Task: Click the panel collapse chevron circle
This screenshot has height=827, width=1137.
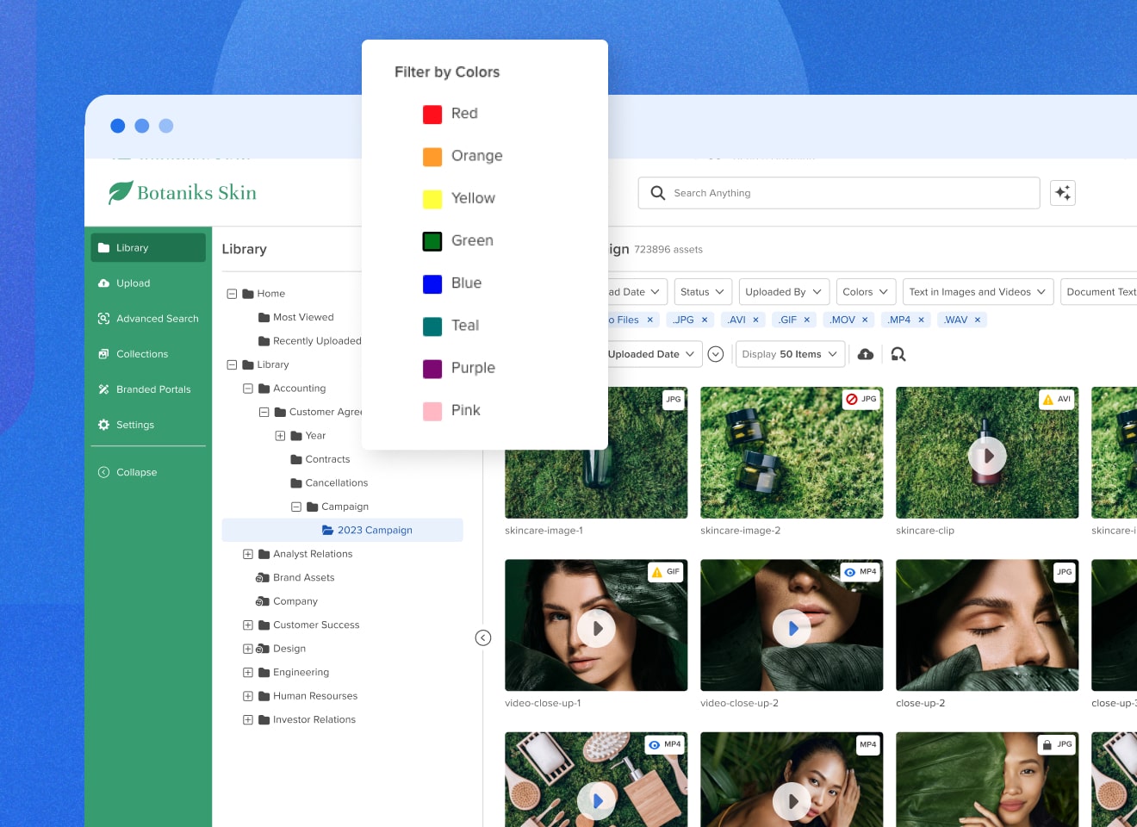Action: 483,637
